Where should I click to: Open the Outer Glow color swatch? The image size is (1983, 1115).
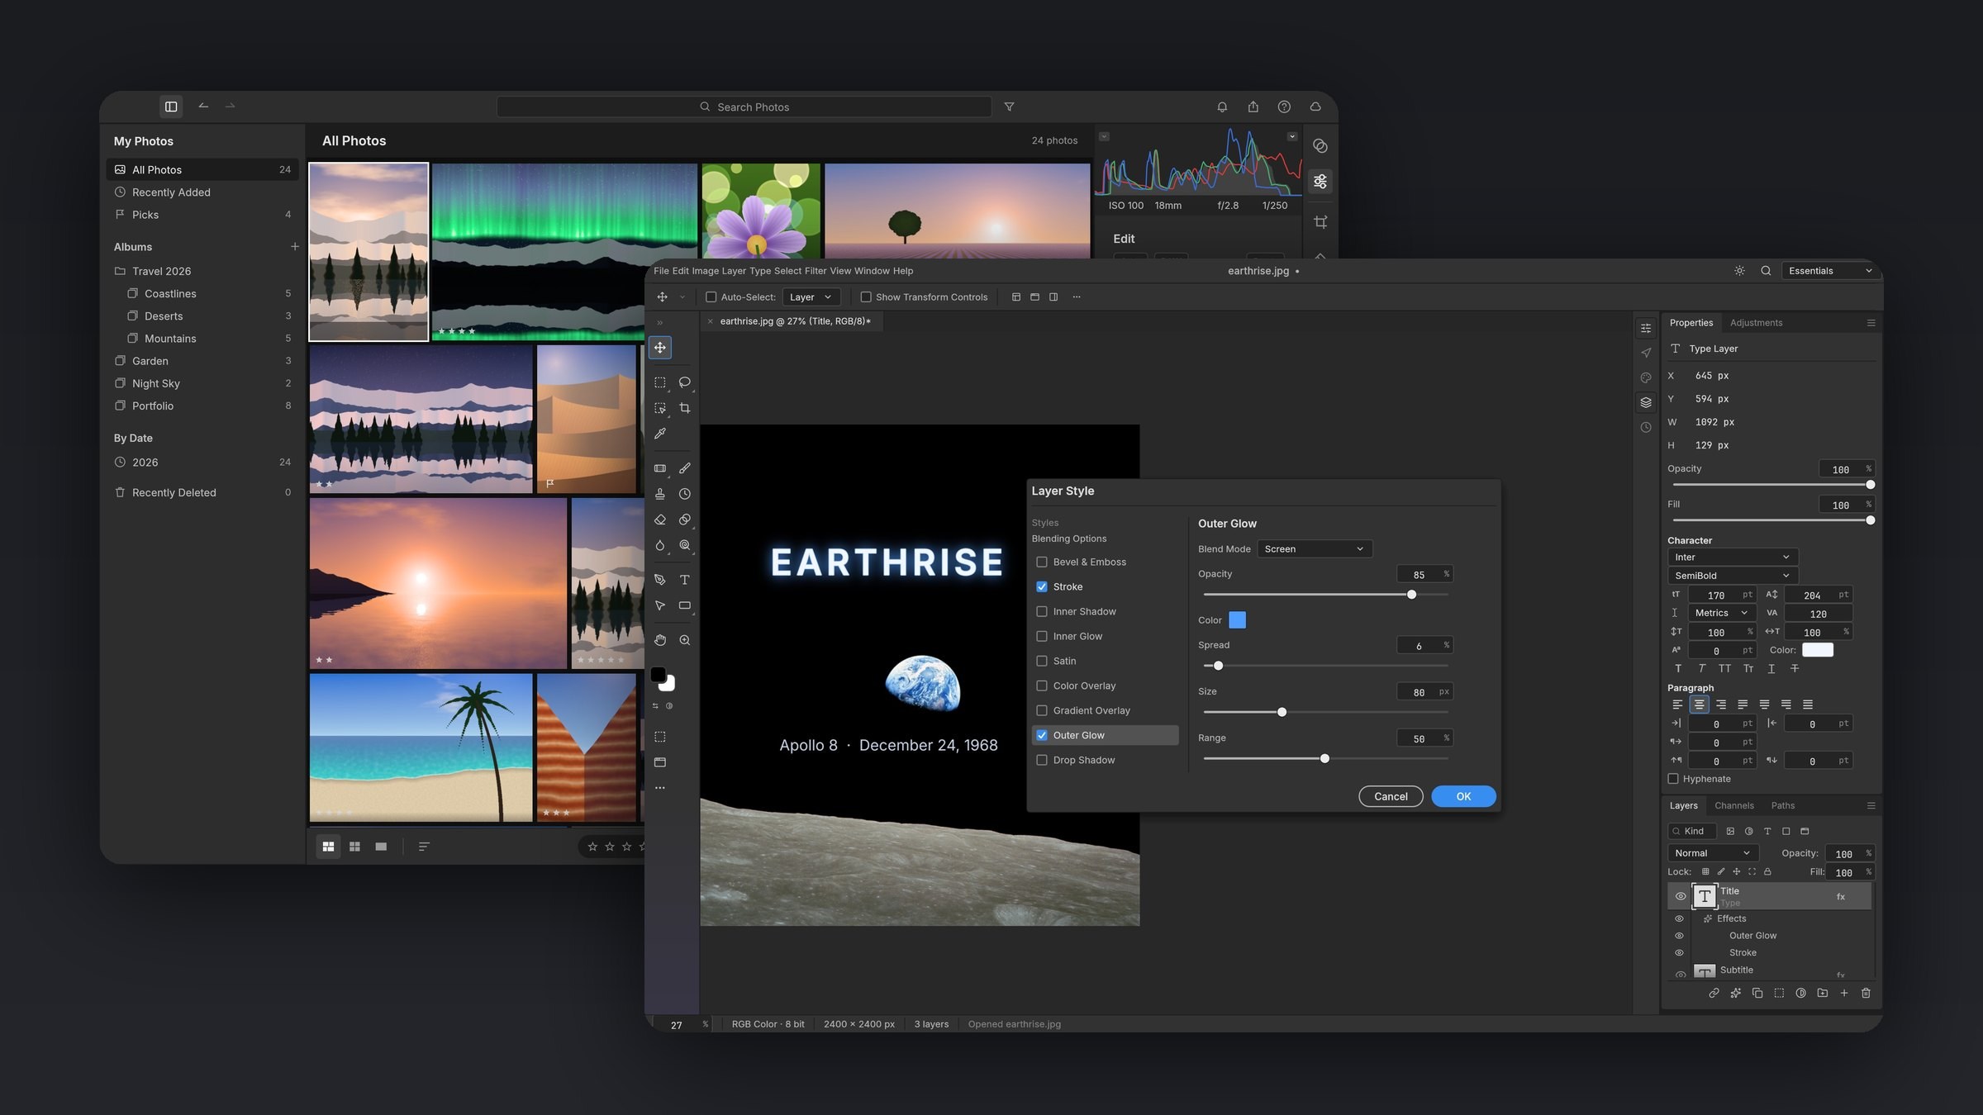click(1237, 620)
